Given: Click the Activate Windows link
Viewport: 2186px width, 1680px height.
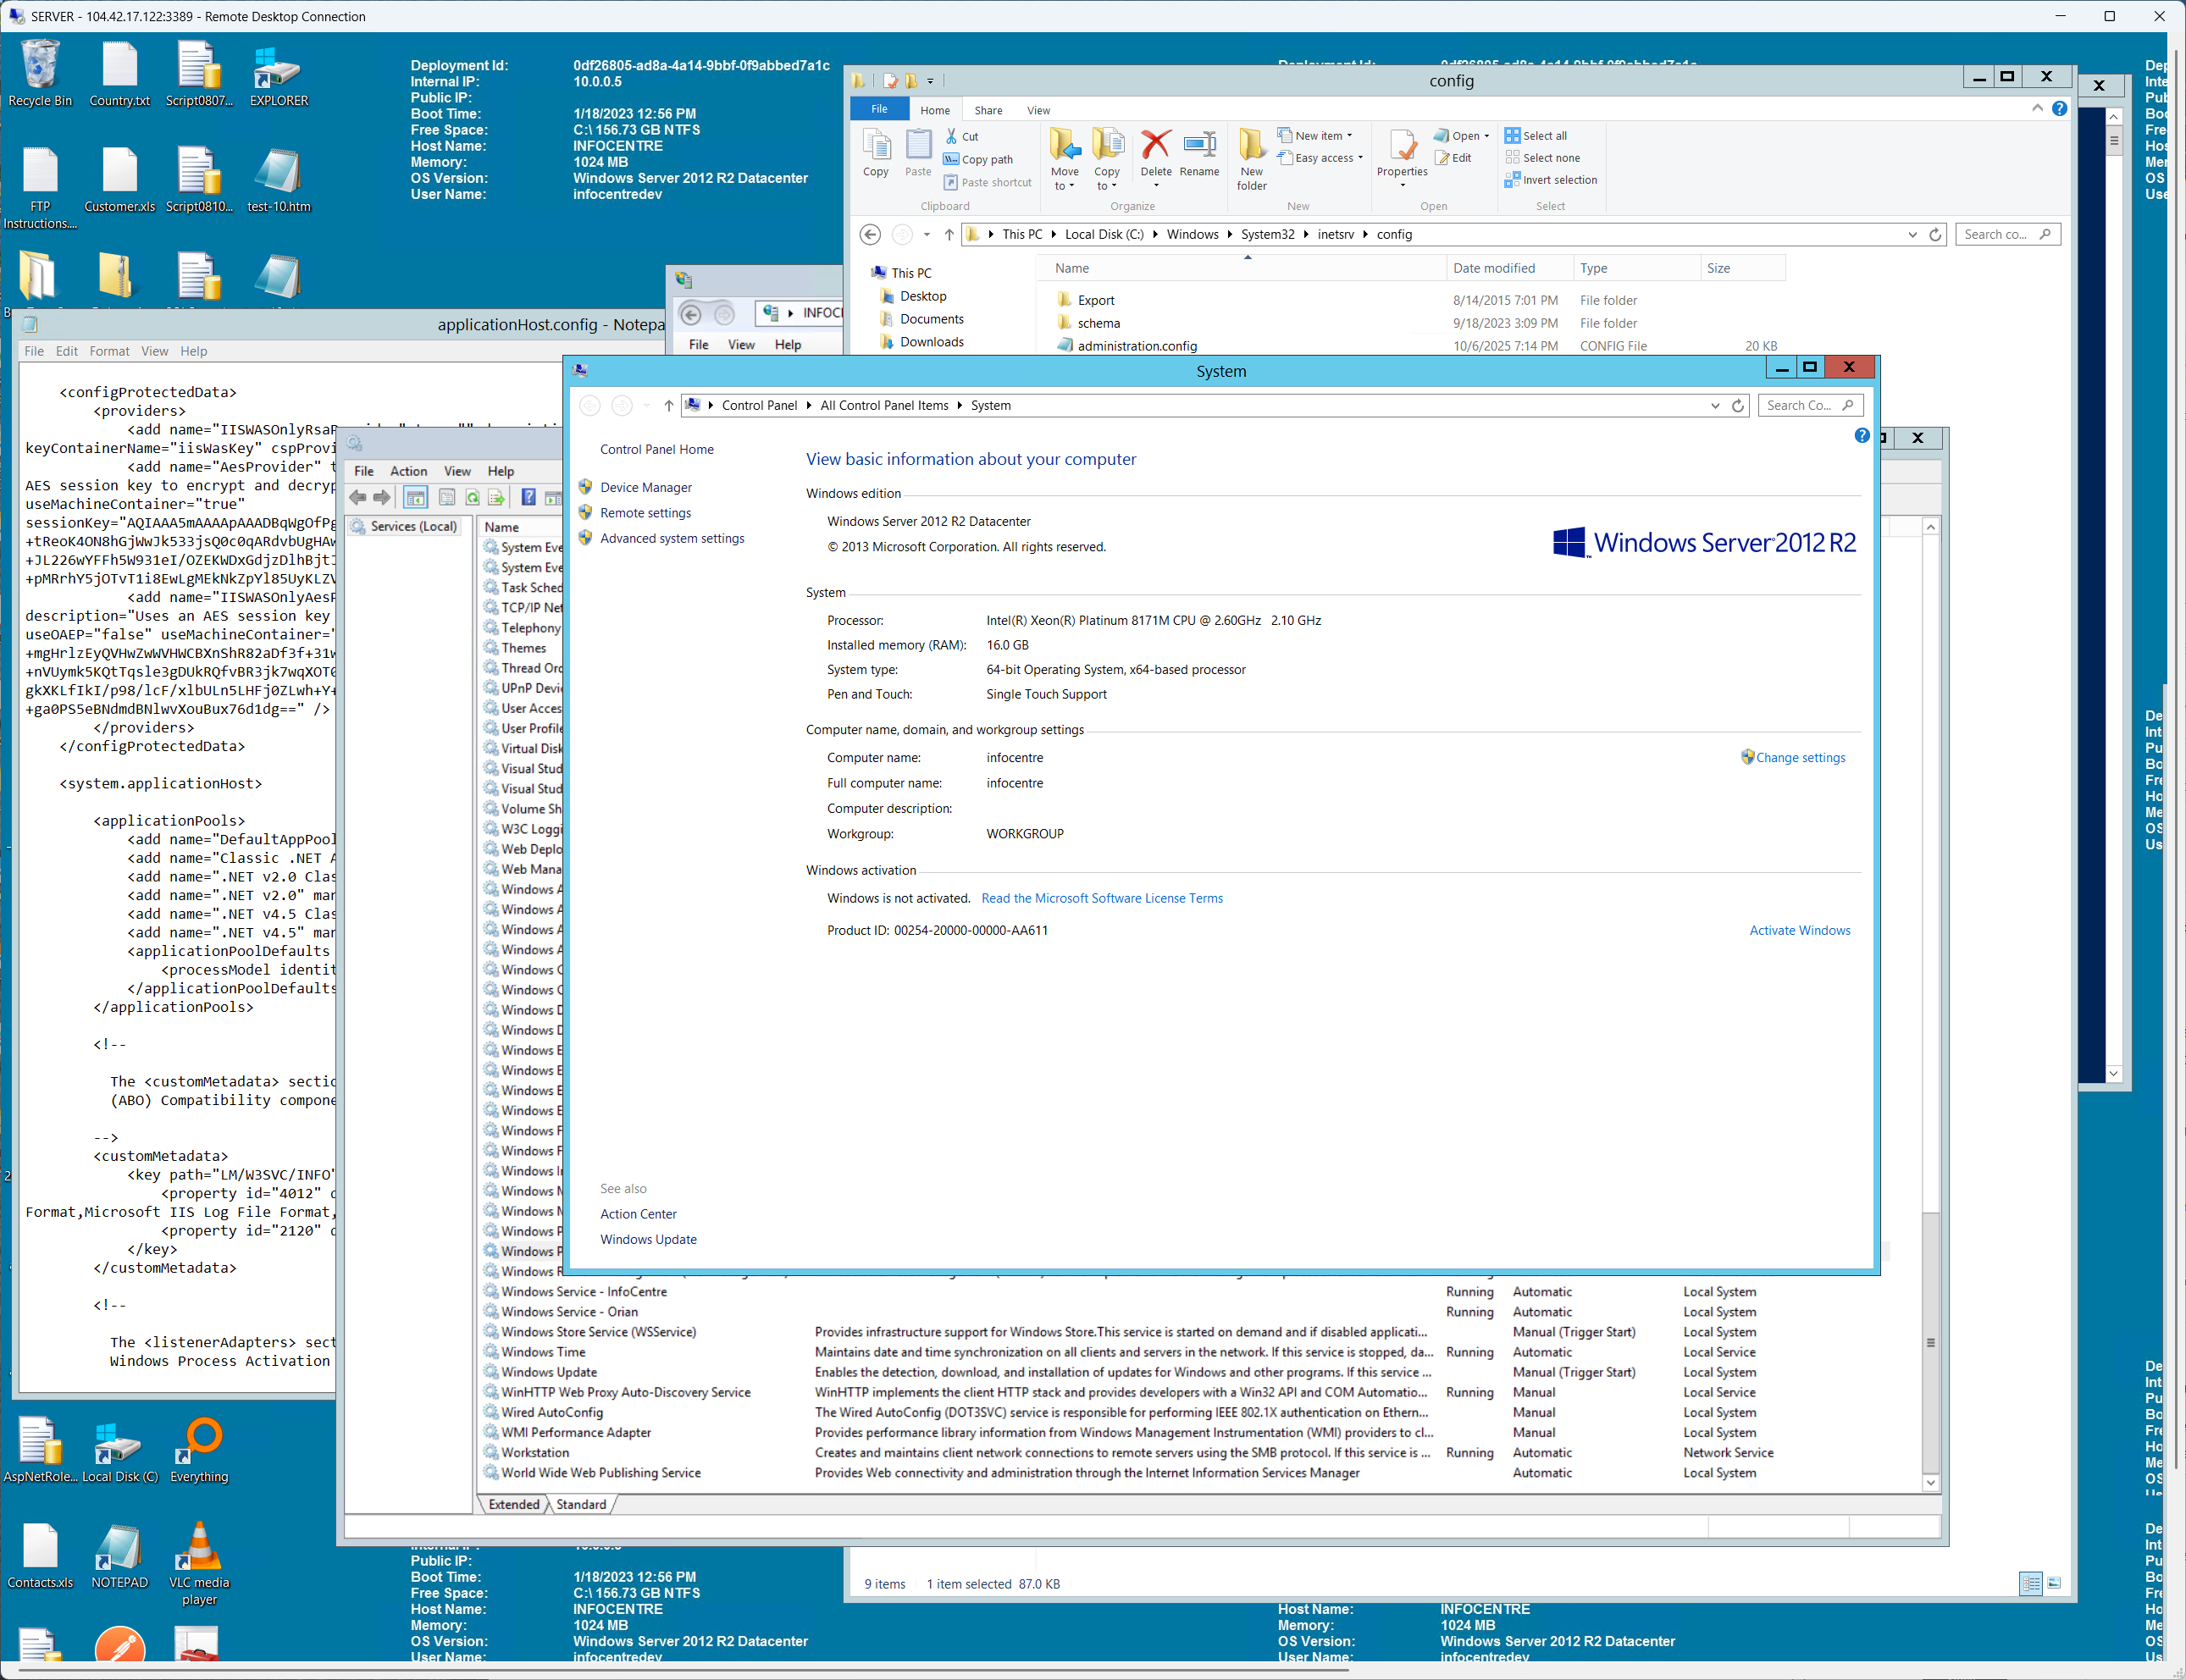Looking at the screenshot, I should [1800, 930].
